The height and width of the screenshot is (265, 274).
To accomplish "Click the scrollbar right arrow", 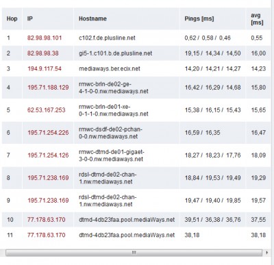I will click(266, 253).
